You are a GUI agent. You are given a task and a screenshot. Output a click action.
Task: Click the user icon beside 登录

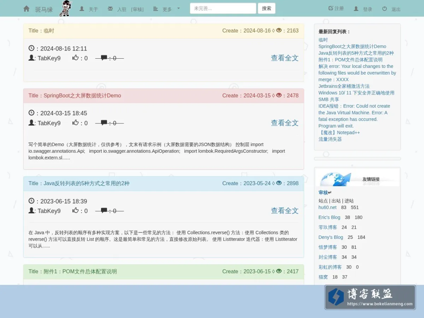click(356, 9)
